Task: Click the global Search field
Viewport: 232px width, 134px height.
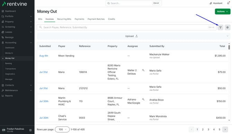Action: point(134,3)
